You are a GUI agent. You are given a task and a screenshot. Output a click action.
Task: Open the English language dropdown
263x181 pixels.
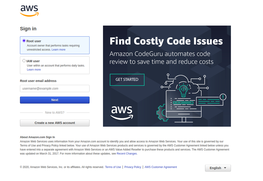pos(218,168)
